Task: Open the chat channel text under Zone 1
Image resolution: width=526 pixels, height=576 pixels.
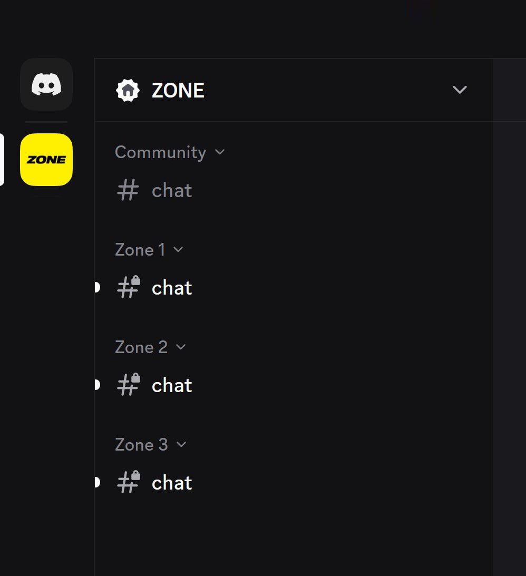Action: point(172,288)
